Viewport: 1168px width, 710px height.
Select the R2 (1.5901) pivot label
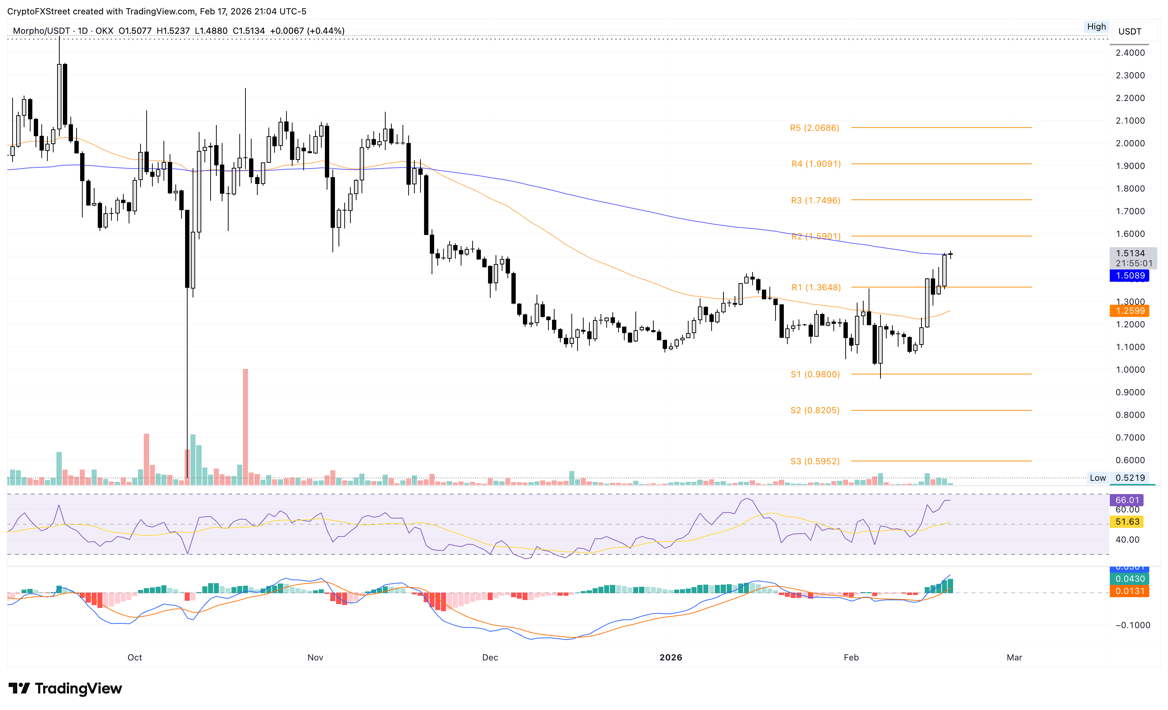(x=816, y=236)
